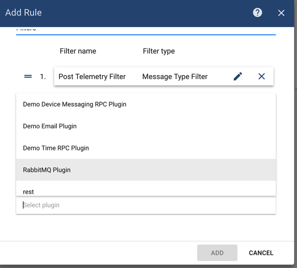Click the Message Type Filter type text
Viewport: 297px width, 268px height.
[x=175, y=77]
